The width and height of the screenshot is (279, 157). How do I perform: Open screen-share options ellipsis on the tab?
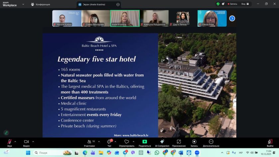click(118, 4)
